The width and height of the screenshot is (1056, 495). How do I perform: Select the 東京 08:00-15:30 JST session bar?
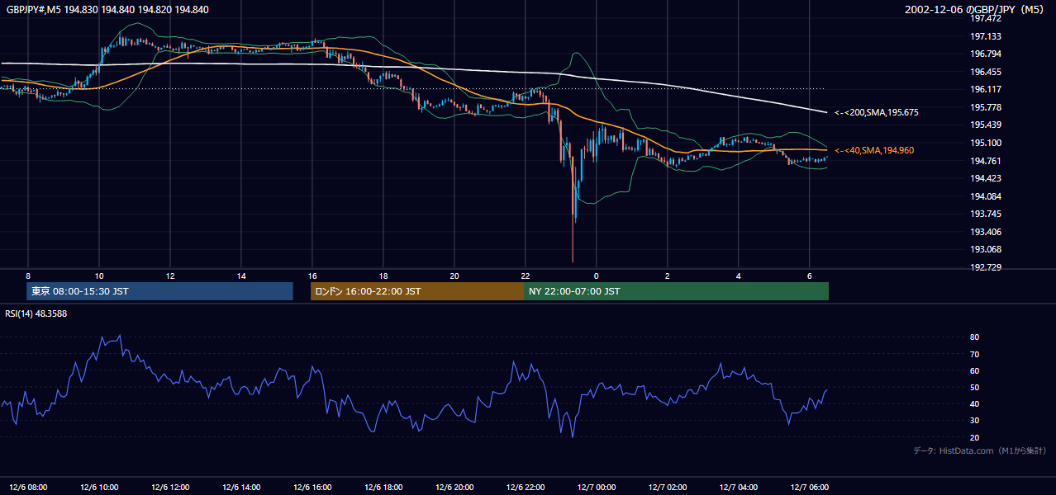click(159, 291)
